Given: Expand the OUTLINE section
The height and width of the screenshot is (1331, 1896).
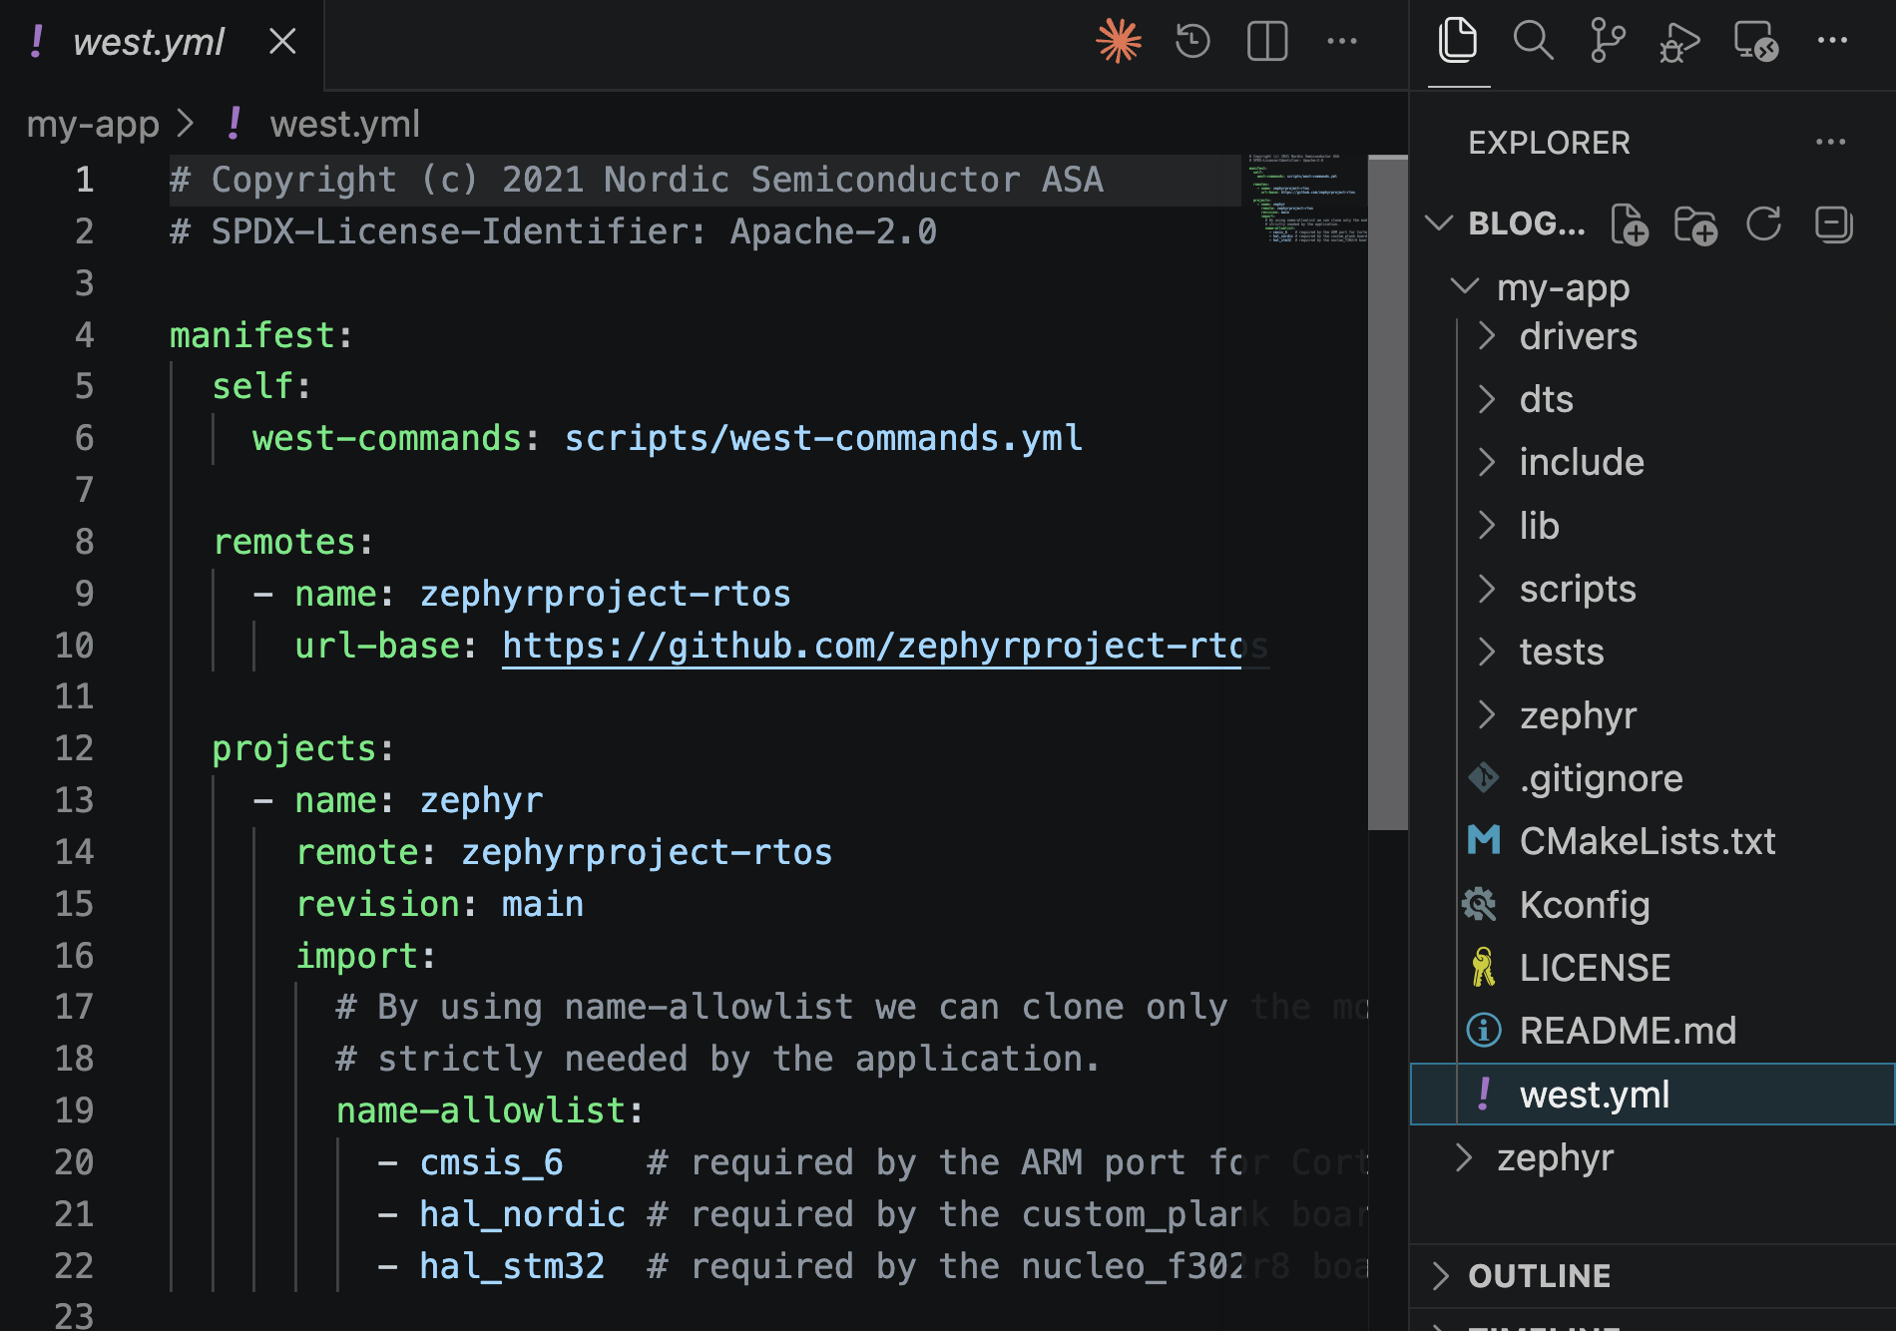Looking at the screenshot, I should (1440, 1275).
